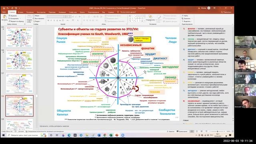Expand the Макет layout dropdown
This screenshot has height=144, width=256.
point(36,16)
